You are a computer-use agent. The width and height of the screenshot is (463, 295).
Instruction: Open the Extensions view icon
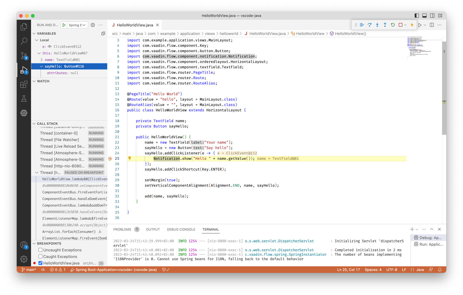(24, 84)
